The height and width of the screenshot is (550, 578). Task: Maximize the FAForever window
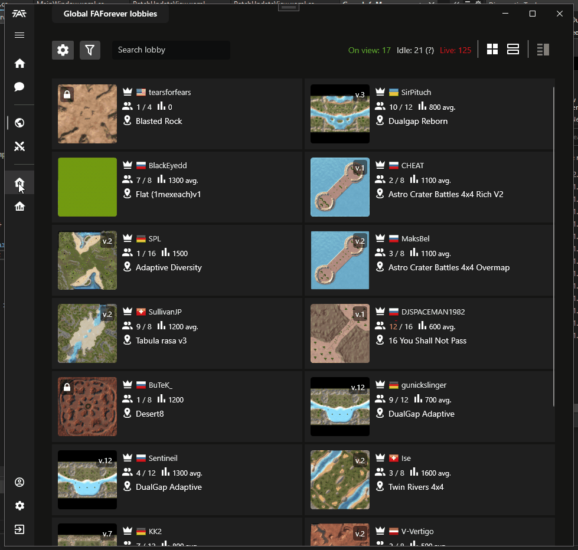point(533,14)
